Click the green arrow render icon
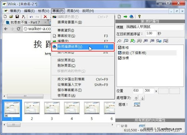187x135 pixels. tap(125, 16)
